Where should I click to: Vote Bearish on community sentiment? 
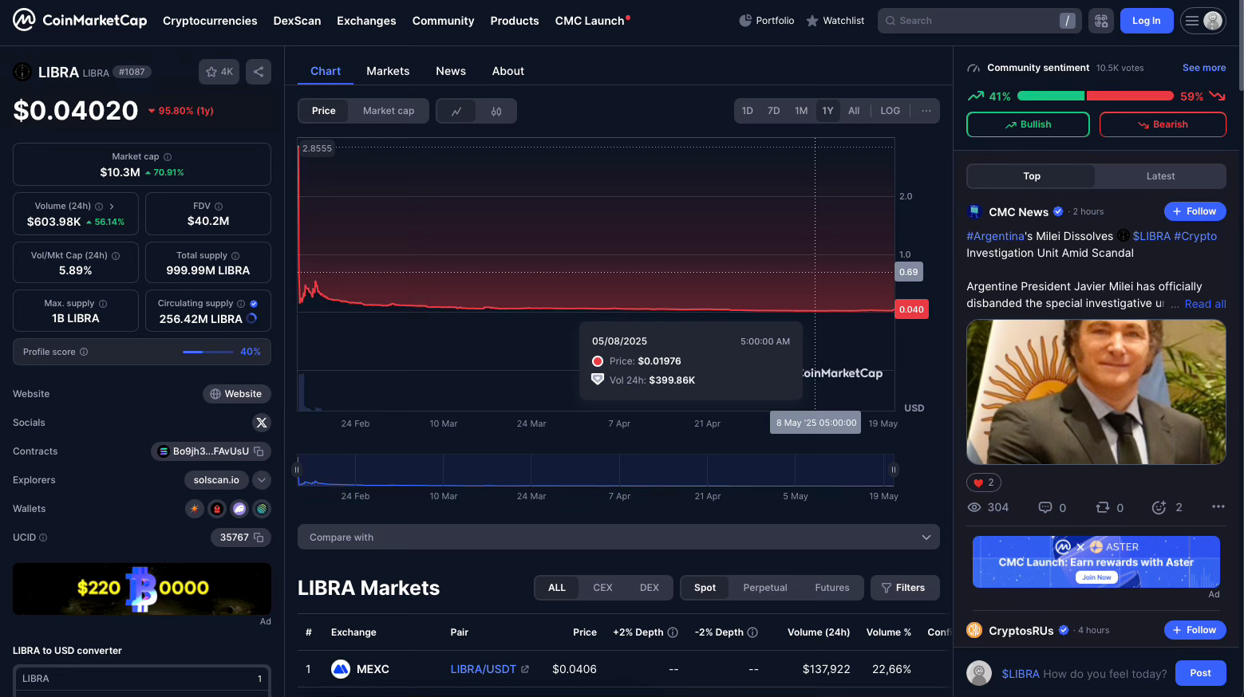[1163, 124]
